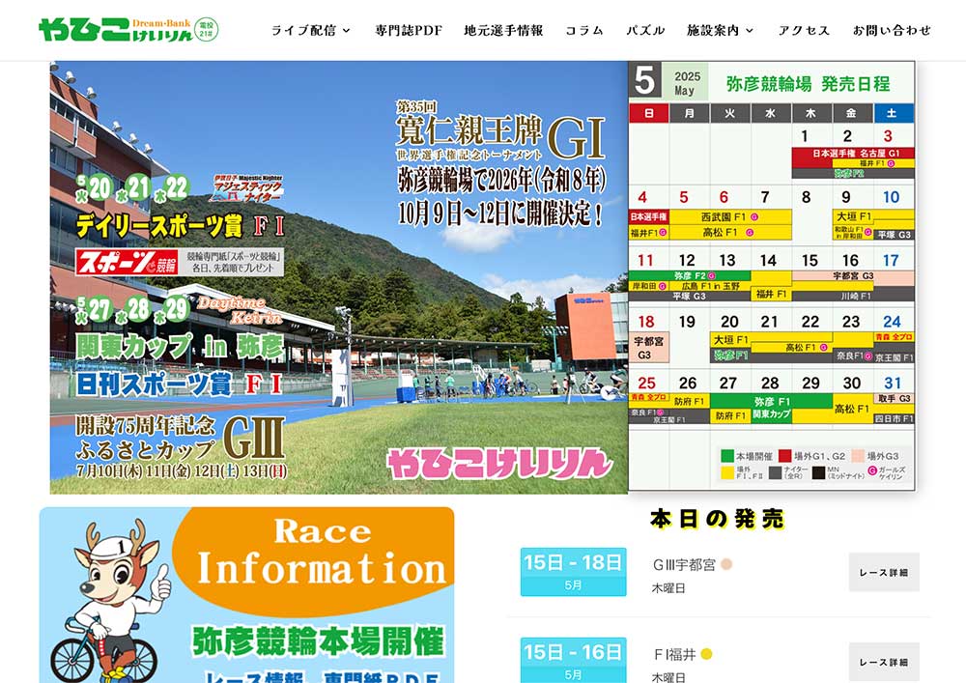This screenshot has height=683, width=966.
Task: Click the やひこけいりん Dream-Bank site logo
Action: coord(128,30)
